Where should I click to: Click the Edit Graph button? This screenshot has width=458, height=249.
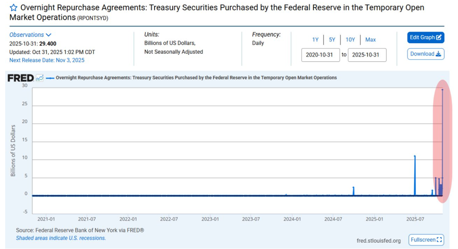click(426, 38)
